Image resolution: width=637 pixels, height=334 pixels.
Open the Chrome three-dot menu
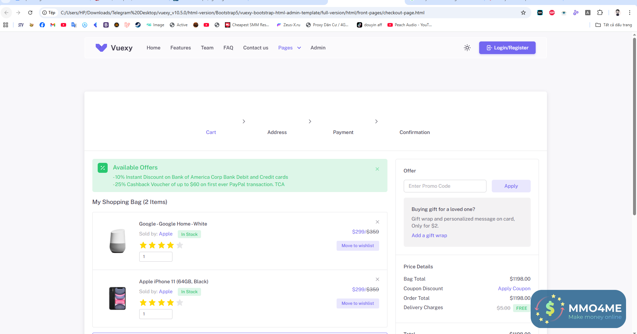pos(629,13)
